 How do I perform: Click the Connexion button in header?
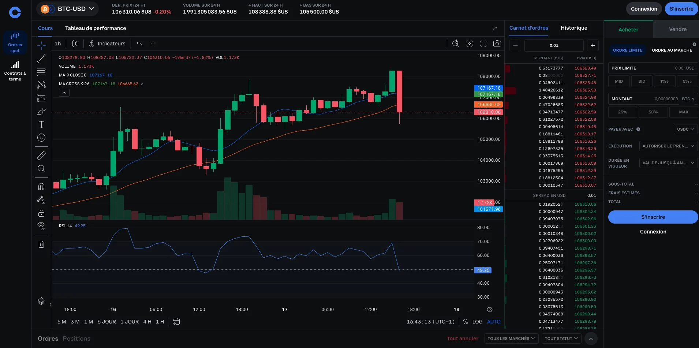644,9
